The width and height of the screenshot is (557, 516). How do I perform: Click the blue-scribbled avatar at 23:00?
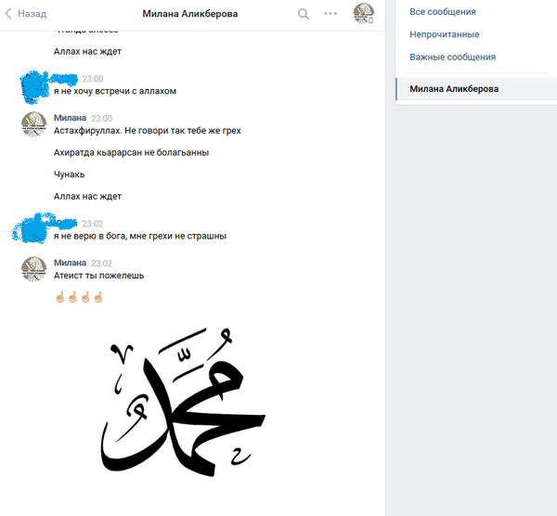pos(34,87)
